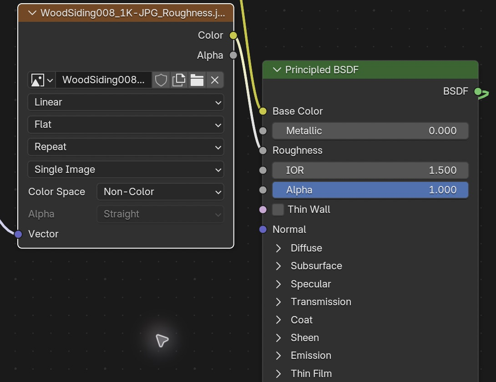Viewport: 496px width, 382px height.
Task: Open the Flat projection dropdown
Action: (x=126, y=125)
